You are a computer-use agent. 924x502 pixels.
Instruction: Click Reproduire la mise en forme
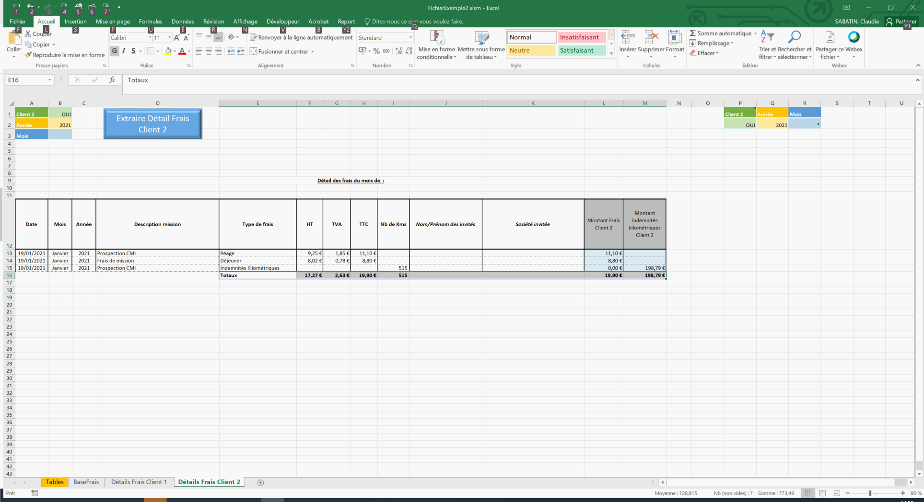[65, 55]
